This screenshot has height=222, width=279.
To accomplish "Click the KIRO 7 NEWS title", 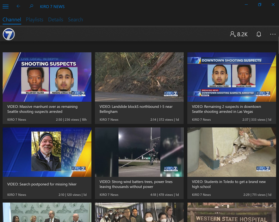I will pyautogui.click(x=52, y=7).
